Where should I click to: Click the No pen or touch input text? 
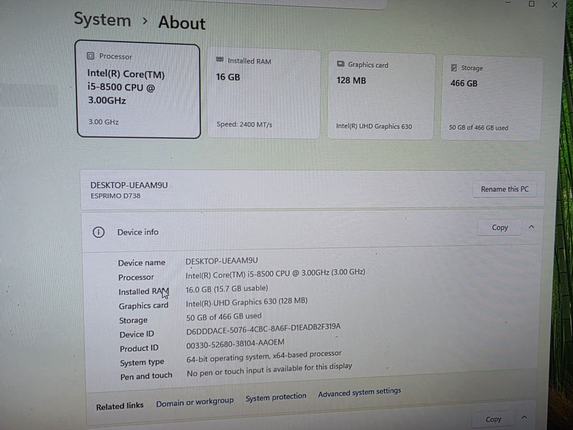point(270,369)
